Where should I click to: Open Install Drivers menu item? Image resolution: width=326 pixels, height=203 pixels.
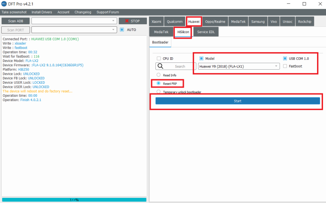(42, 12)
